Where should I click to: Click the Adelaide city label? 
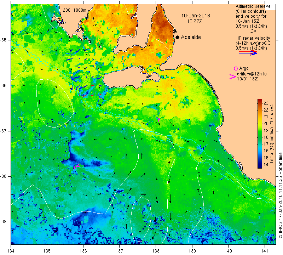click(x=191, y=37)
